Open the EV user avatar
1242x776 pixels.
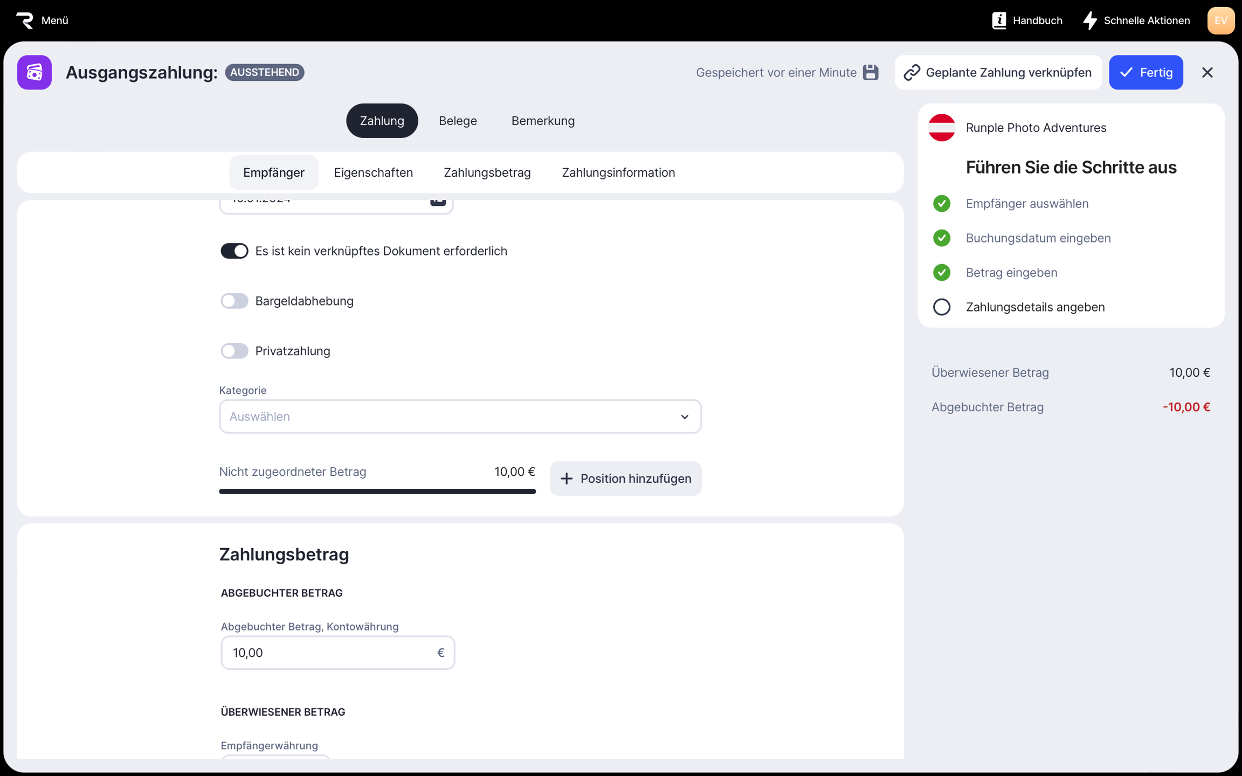[x=1220, y=20]
